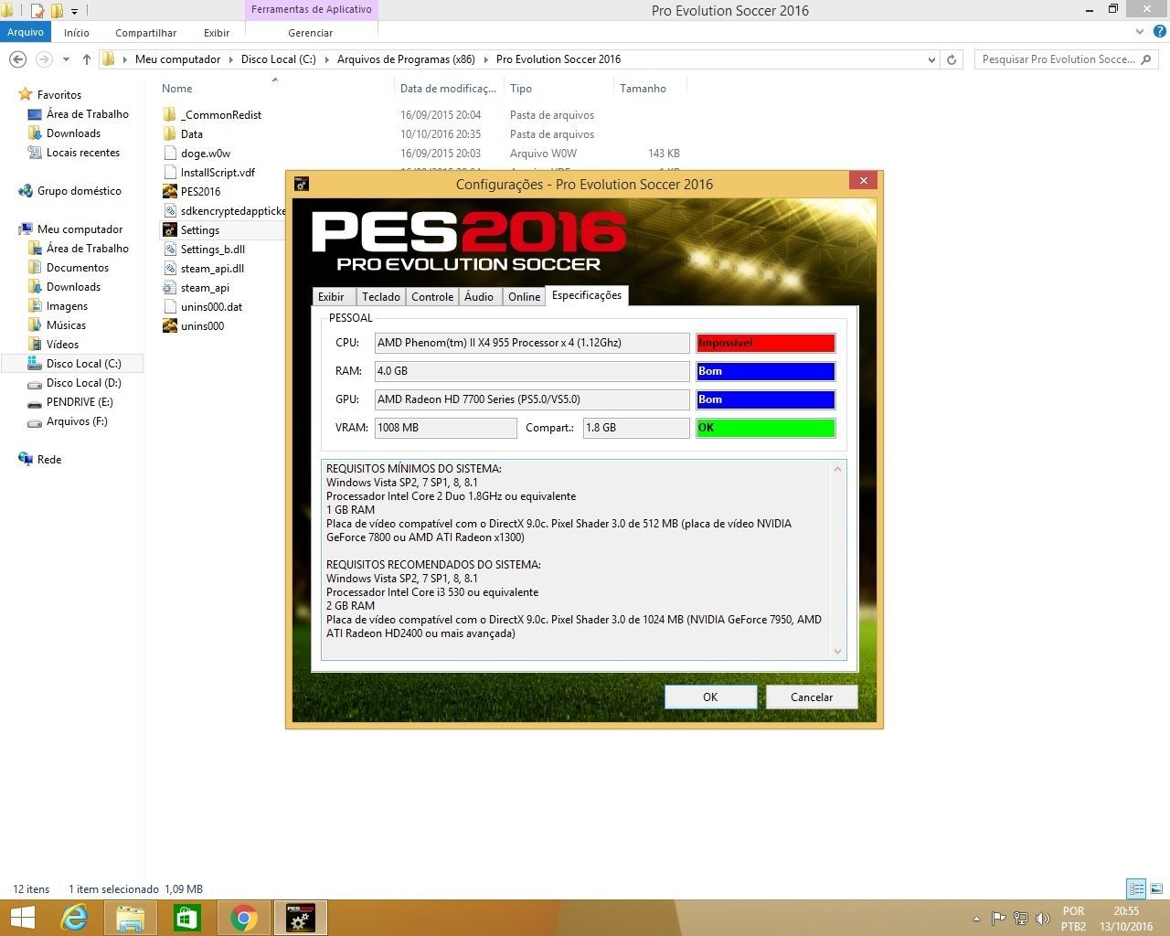Click the network tray icon
The height and width of the screenshot is (936, 1170).
(x=1020, y=919)
